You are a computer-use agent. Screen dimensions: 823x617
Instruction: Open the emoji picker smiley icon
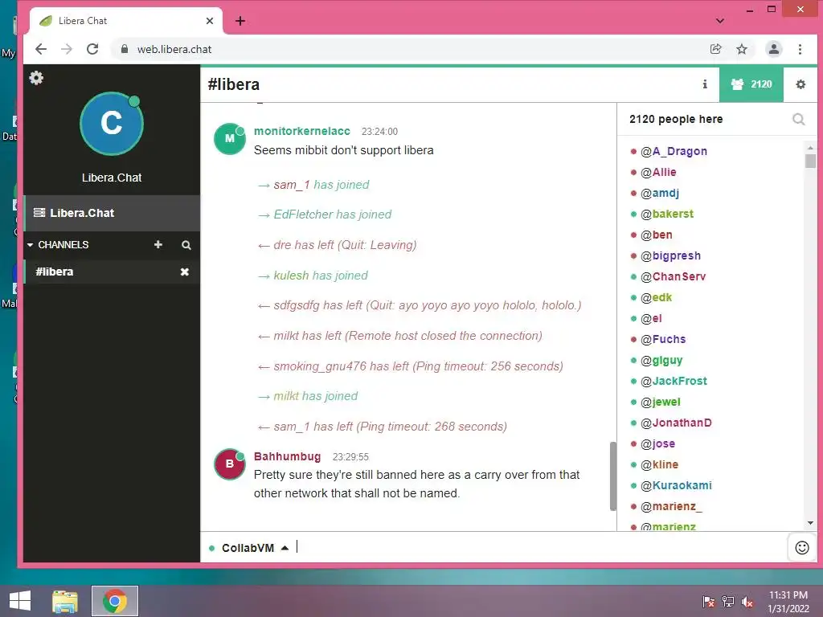(802, 548)
